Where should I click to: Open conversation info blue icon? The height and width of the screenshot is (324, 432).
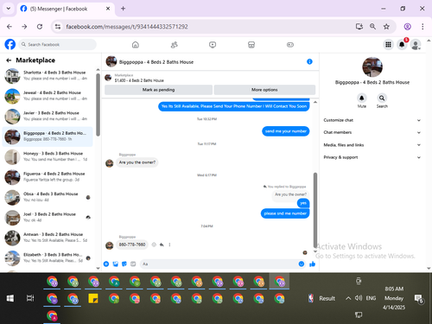pyautogui.click(x=309, y=61)
